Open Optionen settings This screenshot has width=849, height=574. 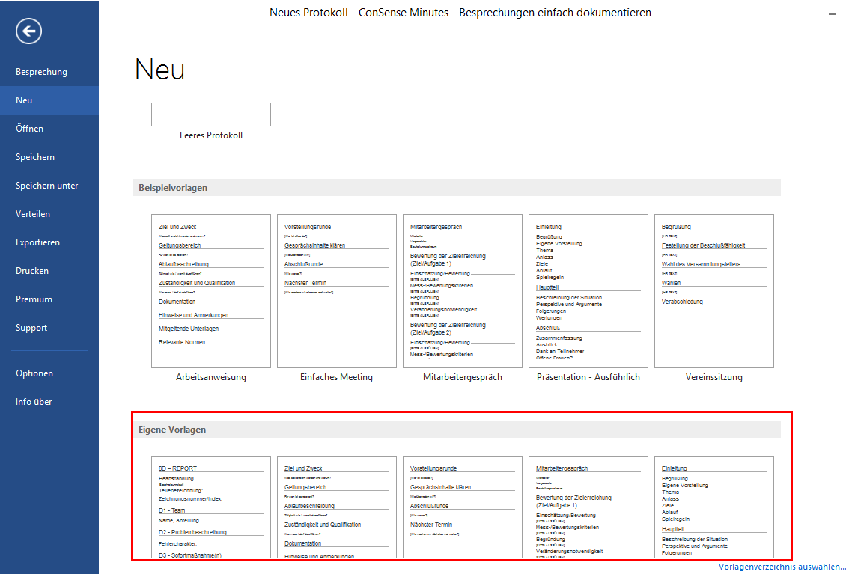click(34, 373)
